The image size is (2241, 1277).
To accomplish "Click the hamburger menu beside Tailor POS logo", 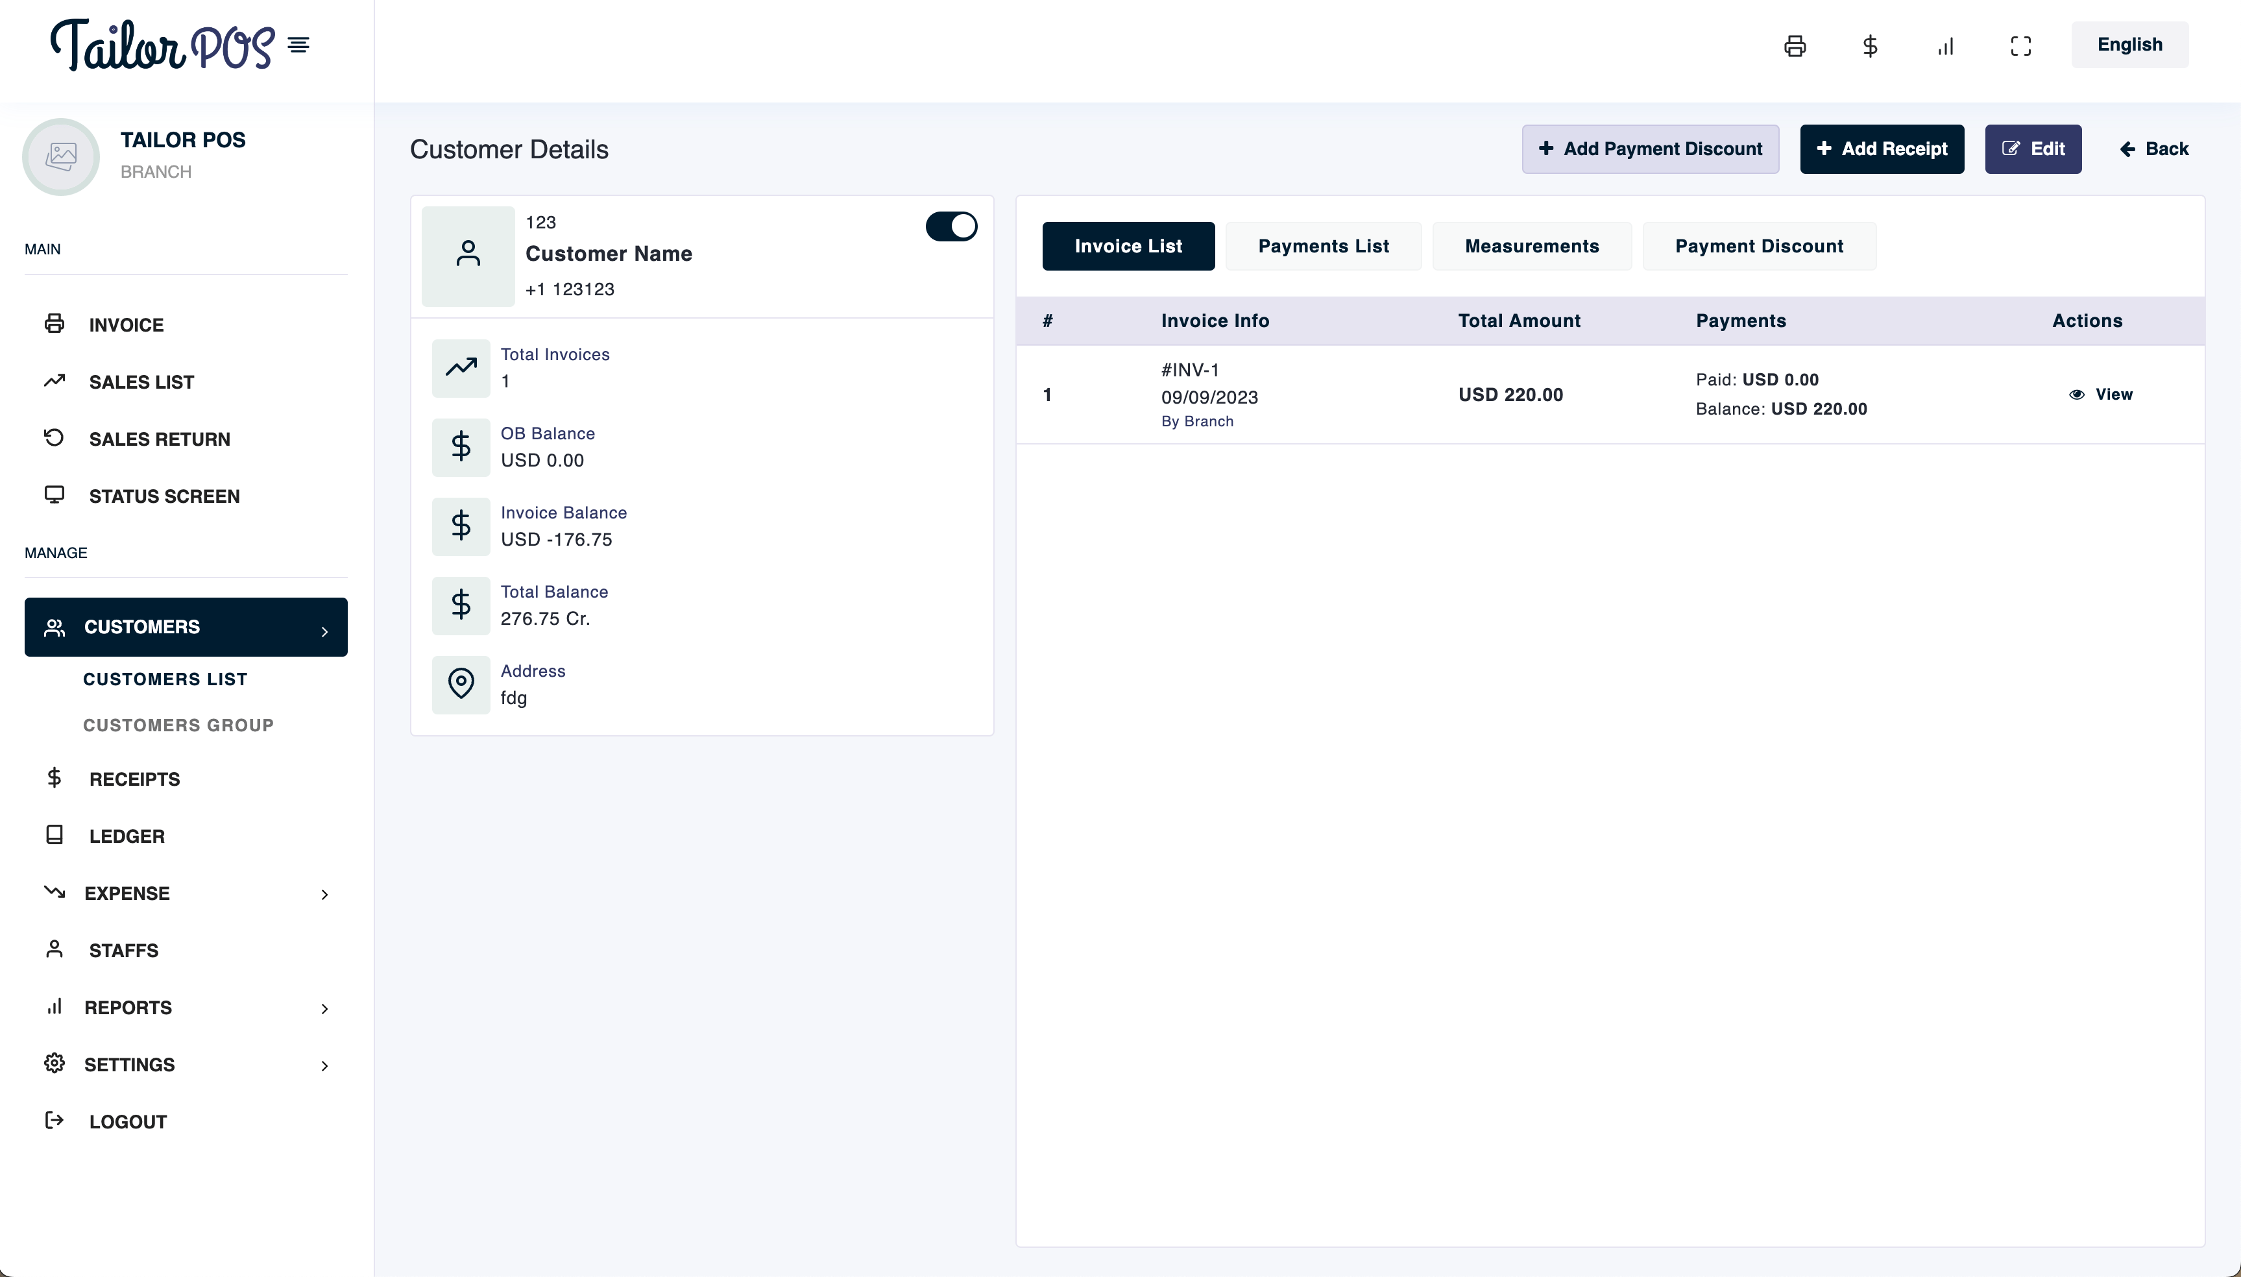I will (298, 45).
